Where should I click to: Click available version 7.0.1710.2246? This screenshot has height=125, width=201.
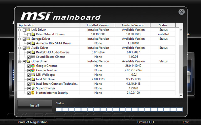(x=133, y=70)
